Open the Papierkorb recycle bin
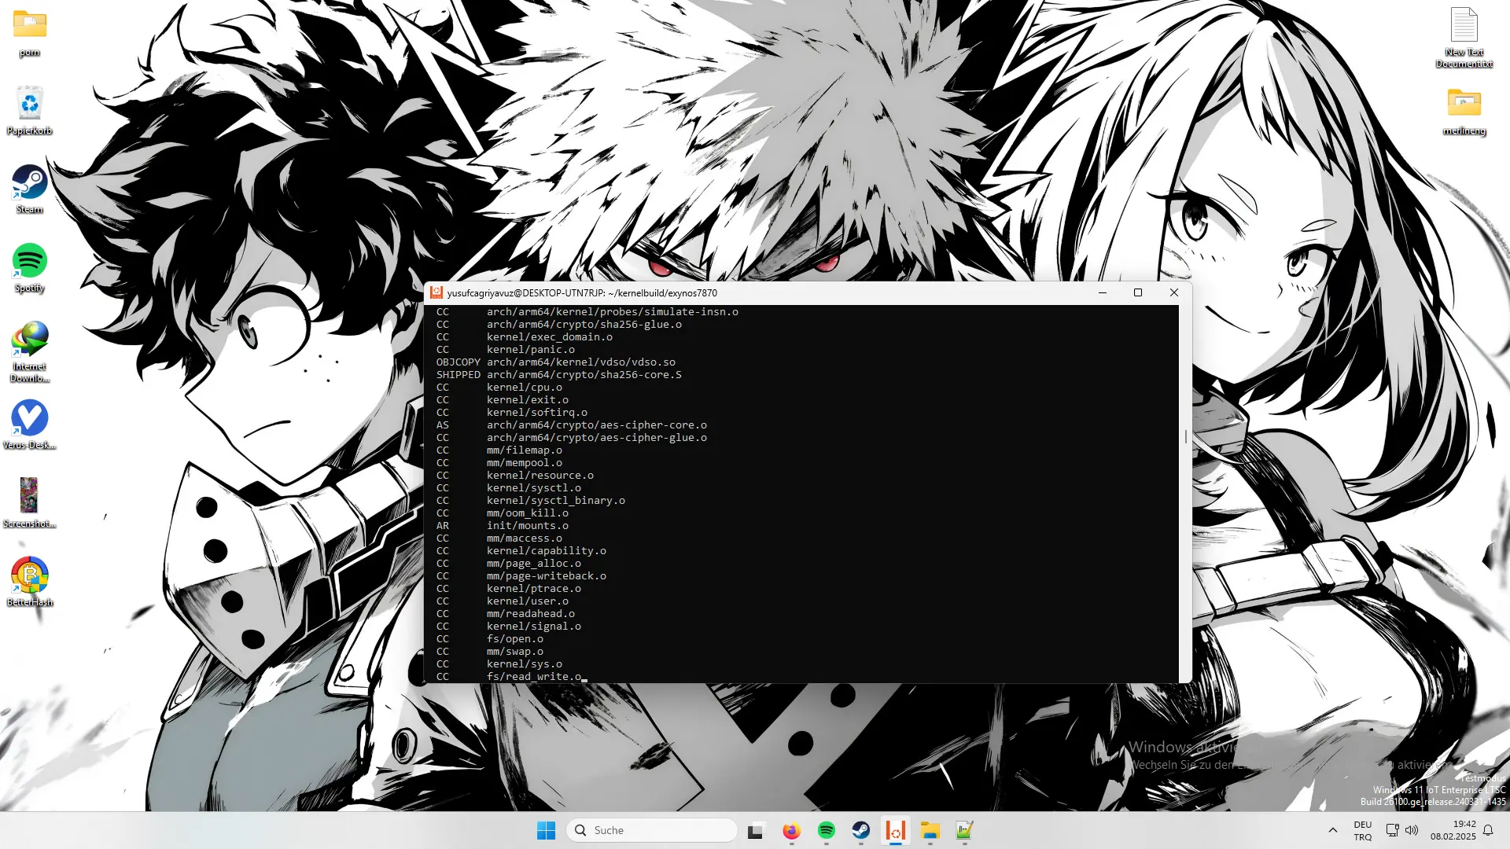 30,111
